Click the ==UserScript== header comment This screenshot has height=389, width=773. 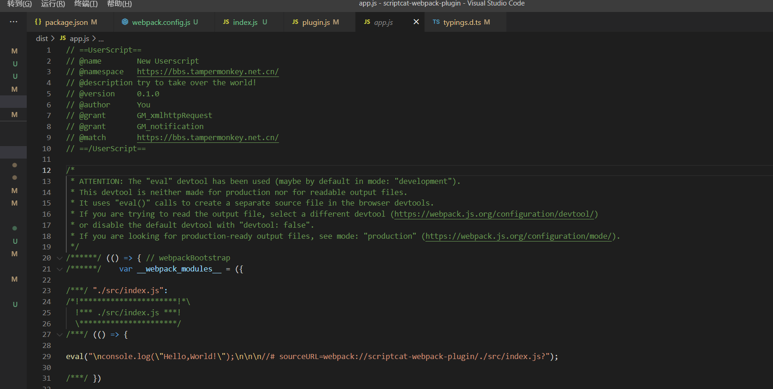[104, 50]
